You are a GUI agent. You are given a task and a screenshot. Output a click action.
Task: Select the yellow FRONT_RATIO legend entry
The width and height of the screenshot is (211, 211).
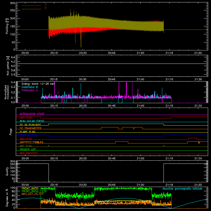click(x=30, y=189)
